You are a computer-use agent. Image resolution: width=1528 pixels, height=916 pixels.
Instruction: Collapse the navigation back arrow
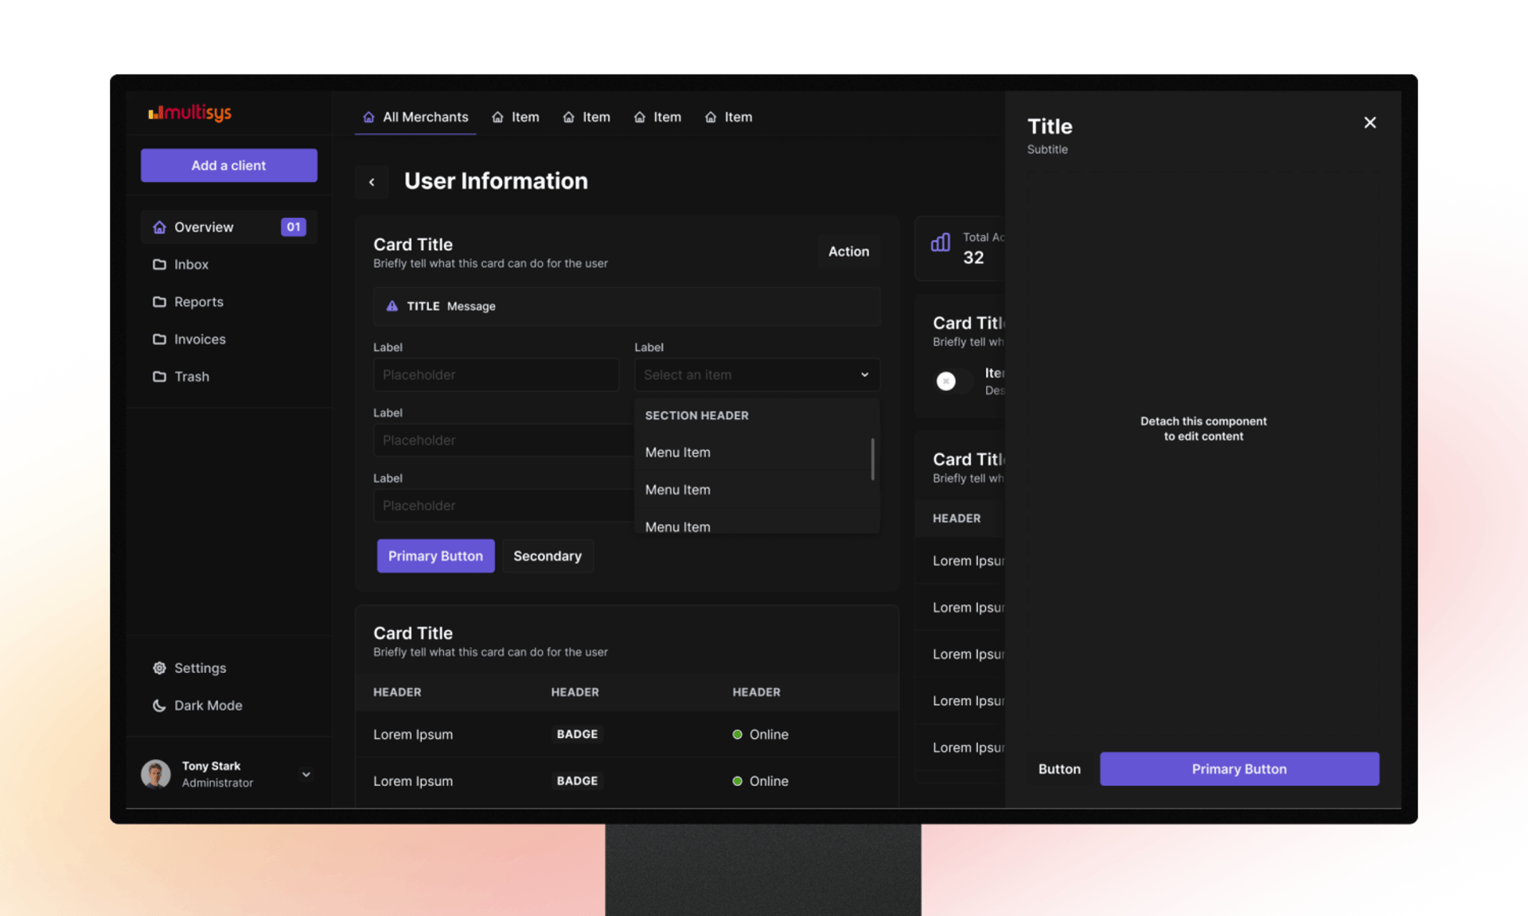(372, 180)
